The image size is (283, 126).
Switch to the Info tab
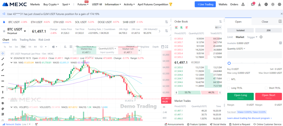14,40
